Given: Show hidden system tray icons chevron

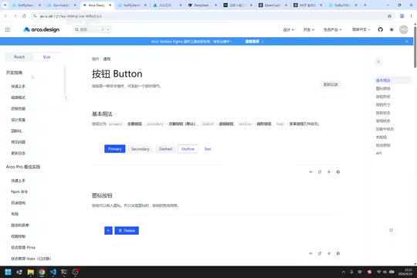Looking at the screenshot, I should coord(344,272).
